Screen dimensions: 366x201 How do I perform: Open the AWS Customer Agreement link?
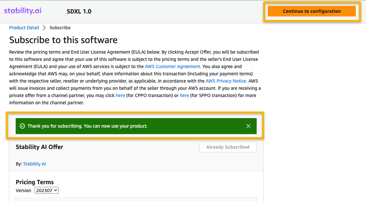172,66
